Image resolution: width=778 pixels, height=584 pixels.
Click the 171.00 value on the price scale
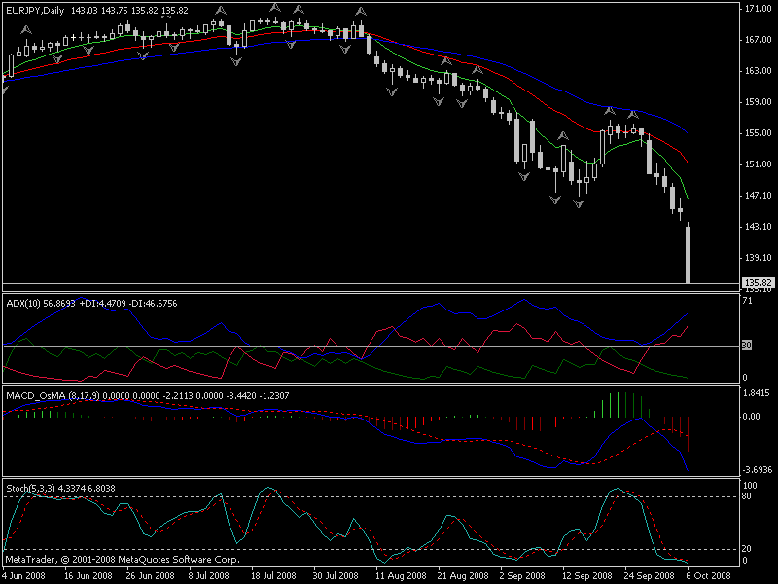[756, 9]
